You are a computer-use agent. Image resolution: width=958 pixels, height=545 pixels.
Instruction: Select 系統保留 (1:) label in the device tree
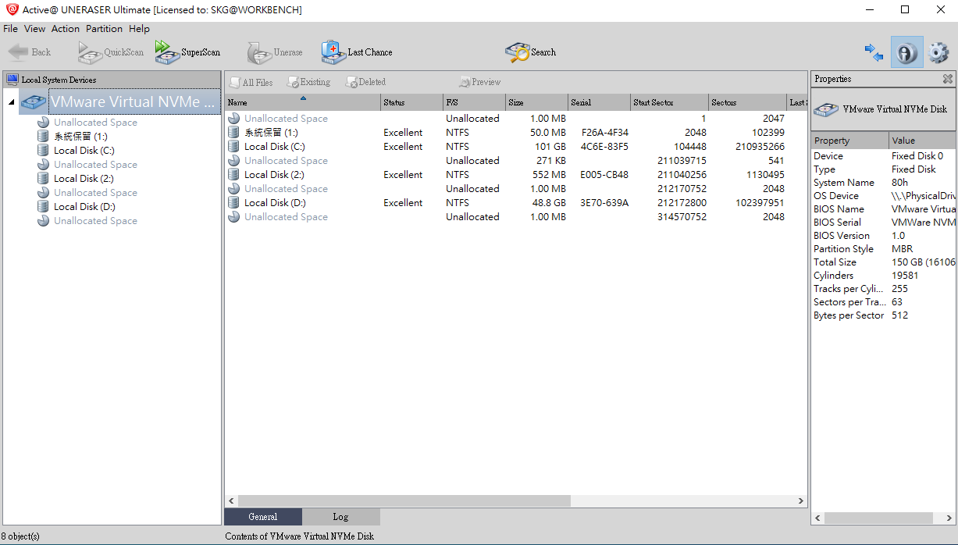80,137
